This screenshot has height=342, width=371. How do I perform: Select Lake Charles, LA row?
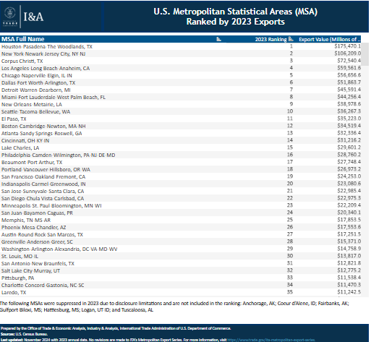[181, 148]
